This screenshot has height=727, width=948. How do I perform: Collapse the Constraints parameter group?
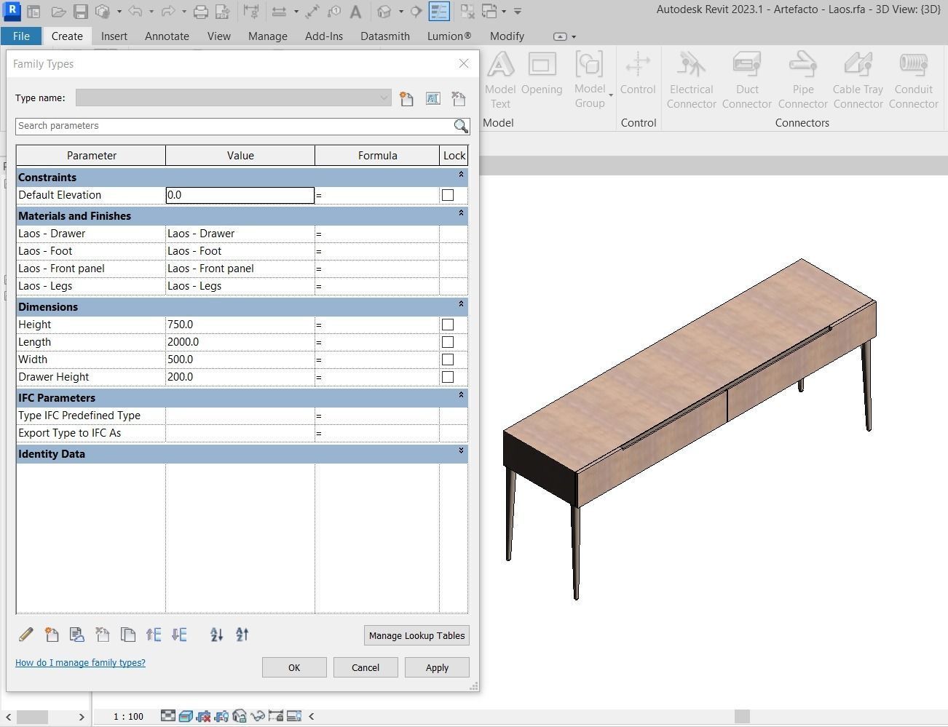(461, 175)
